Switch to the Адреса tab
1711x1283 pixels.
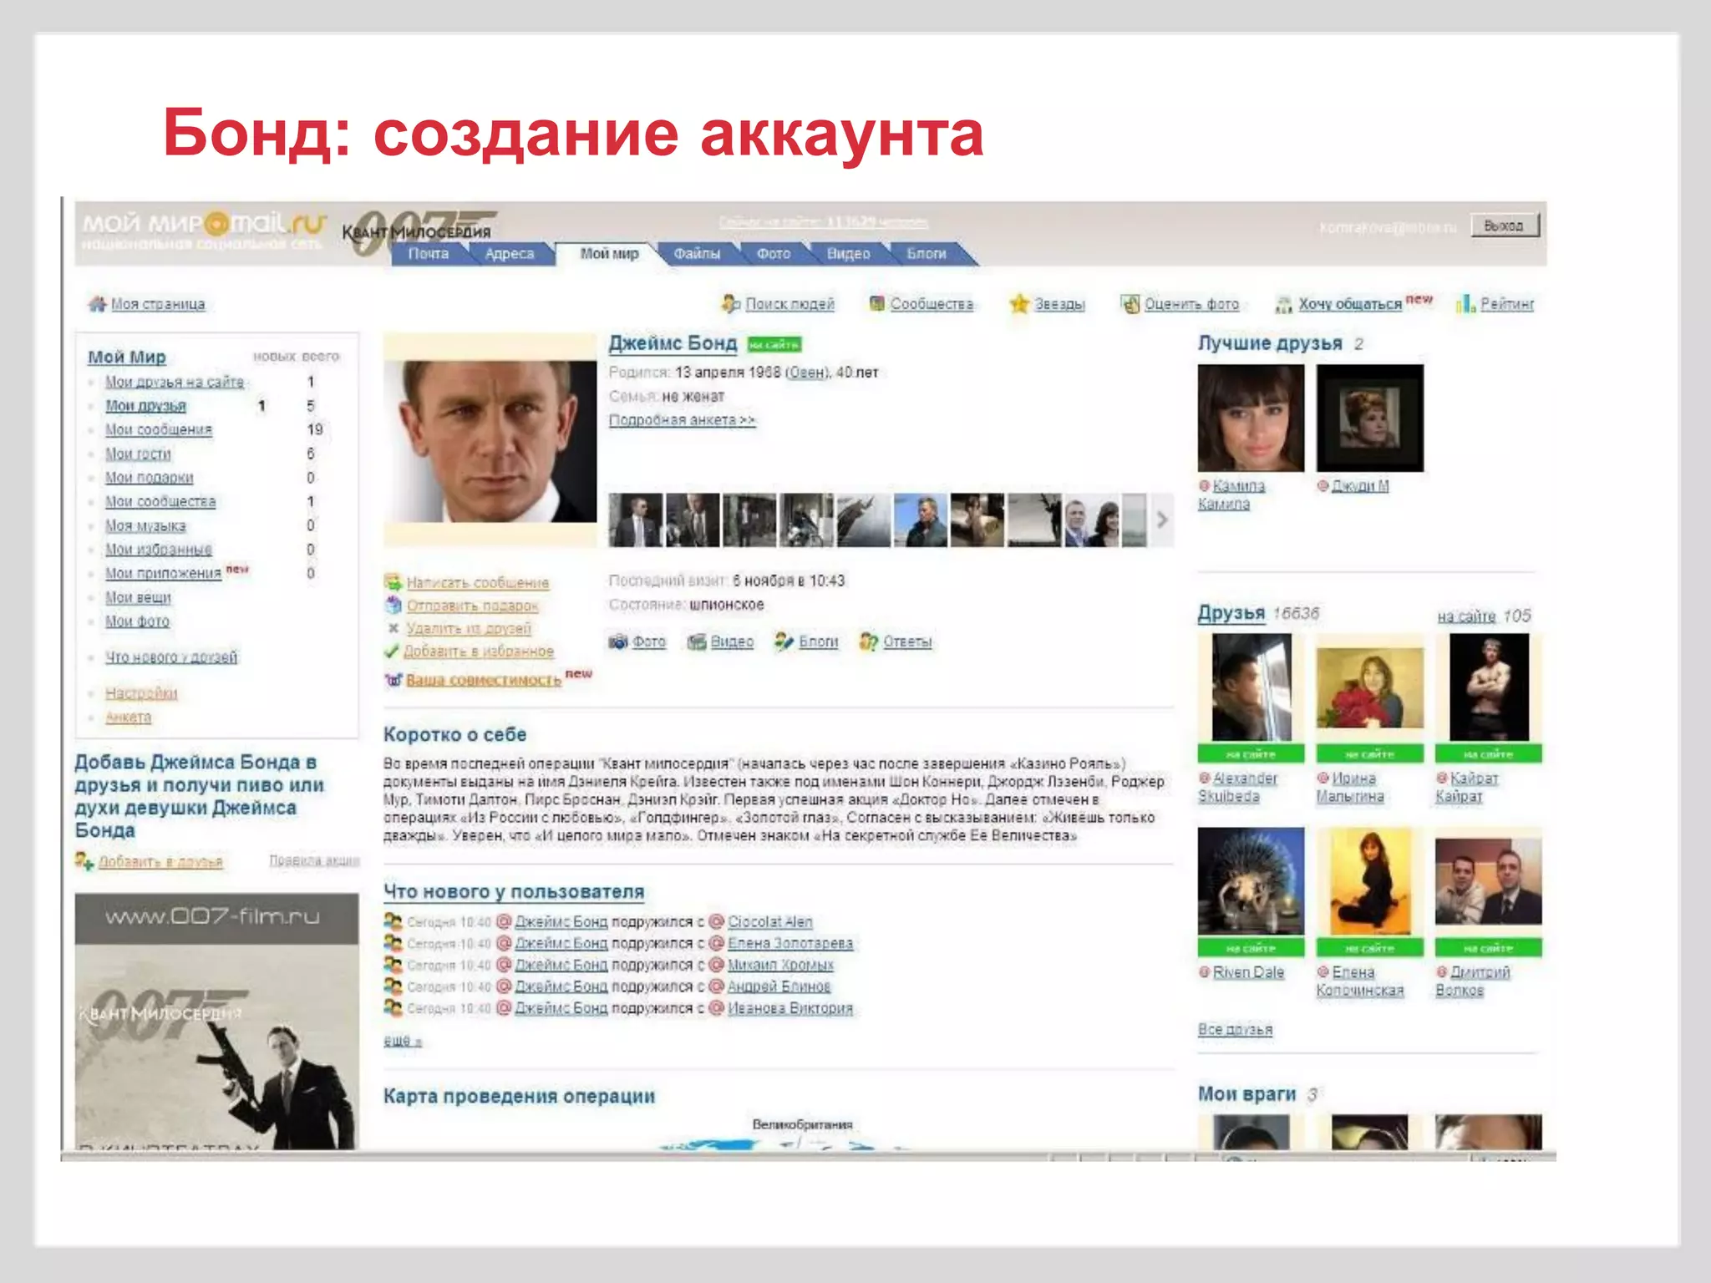510,253
